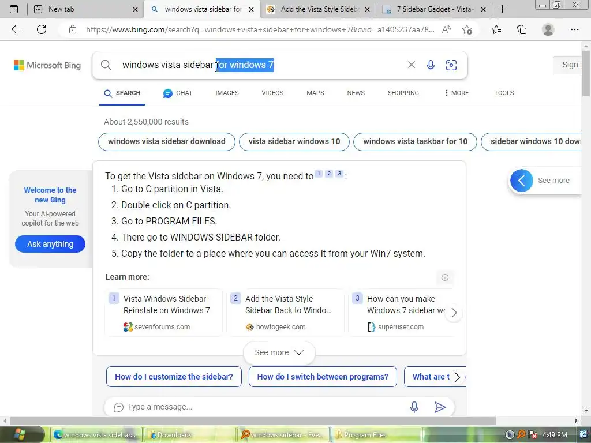Select windows vista taskbar for 10 suggestion
This screenshot has width=591, height=443.
tap(415, 142)
